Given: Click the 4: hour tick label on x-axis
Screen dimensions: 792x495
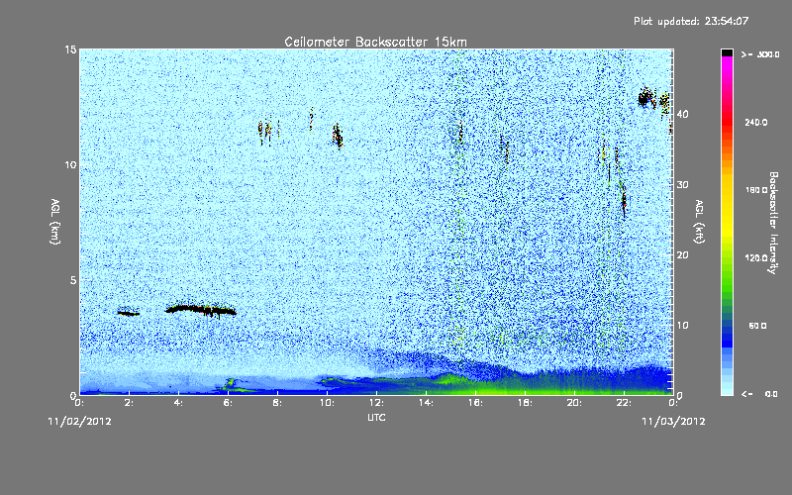Looking at the screenshot, I should [x=179, y=403].
